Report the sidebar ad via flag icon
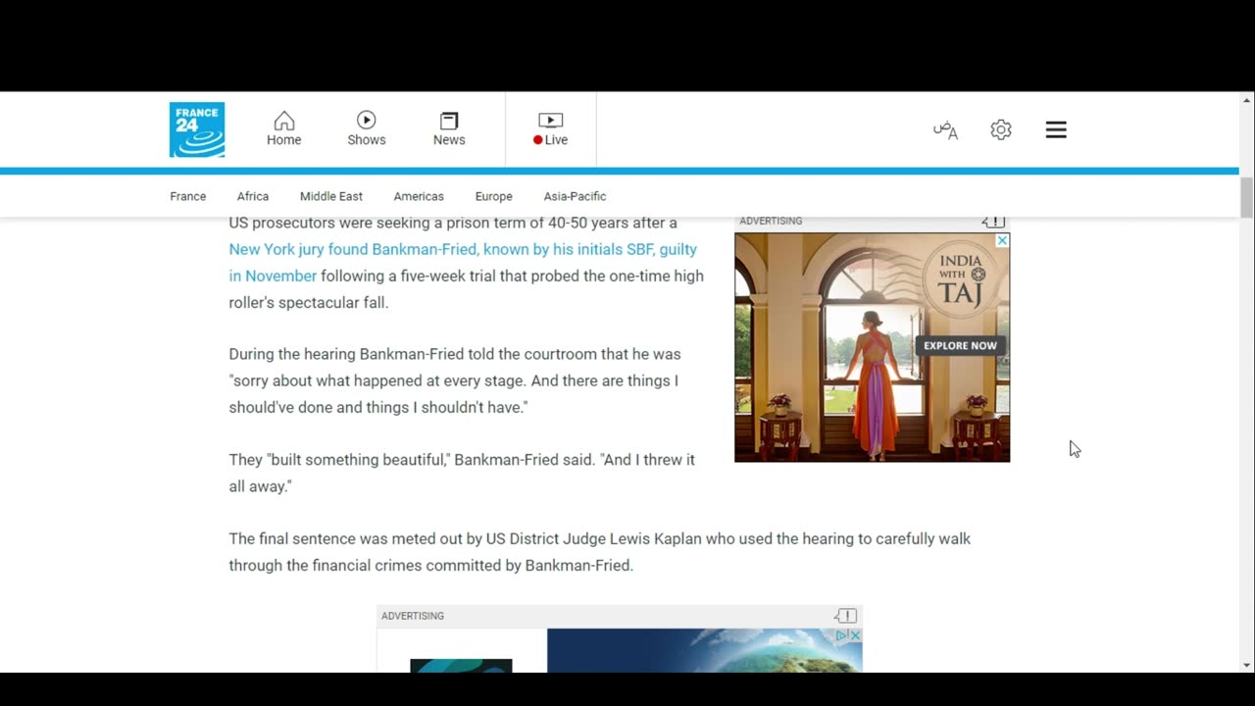This screenshot has height=706, width=1255. pos(993,222)
